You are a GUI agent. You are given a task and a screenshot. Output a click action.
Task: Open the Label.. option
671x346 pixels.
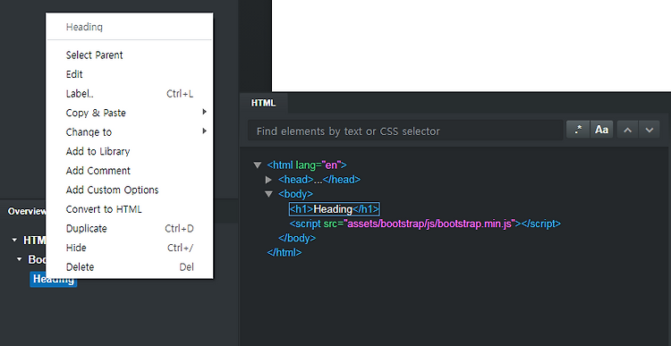129,94
